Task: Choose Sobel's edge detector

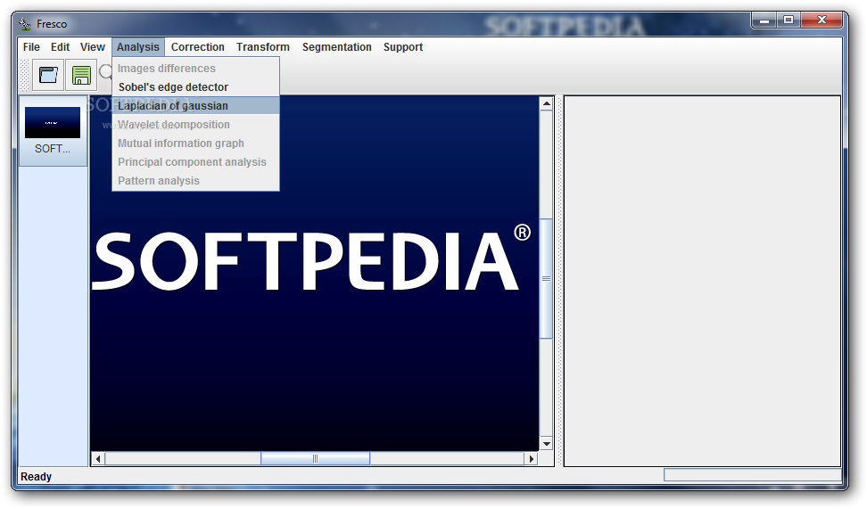Action: [195, 86]
